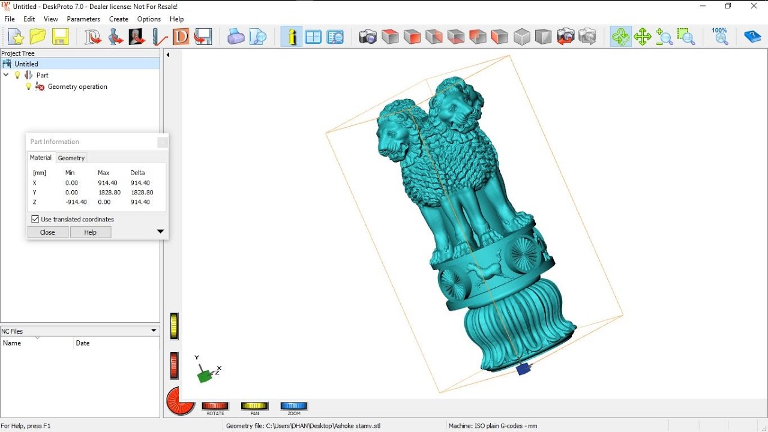Image resolution: width=768 pixels, height=432 pixels.
Task: Open the Edit menu
Action: click(x=29, y=19)
